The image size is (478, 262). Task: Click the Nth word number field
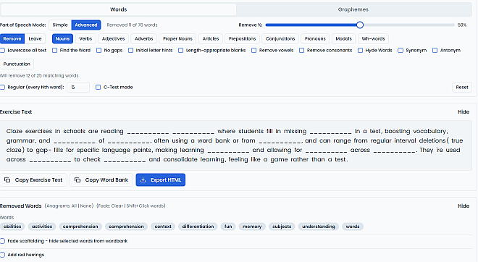78,87
